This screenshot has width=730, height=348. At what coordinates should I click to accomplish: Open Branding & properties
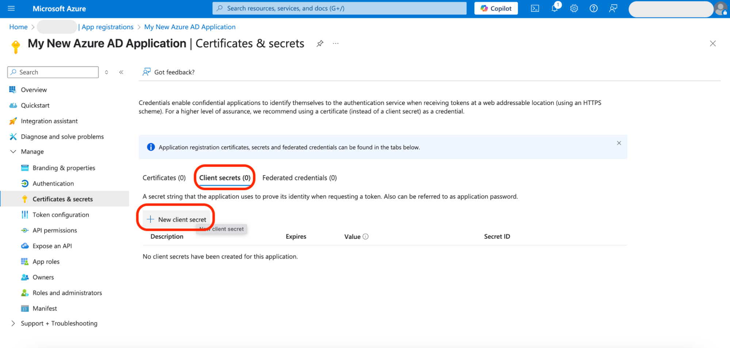(x=64, y=168)
